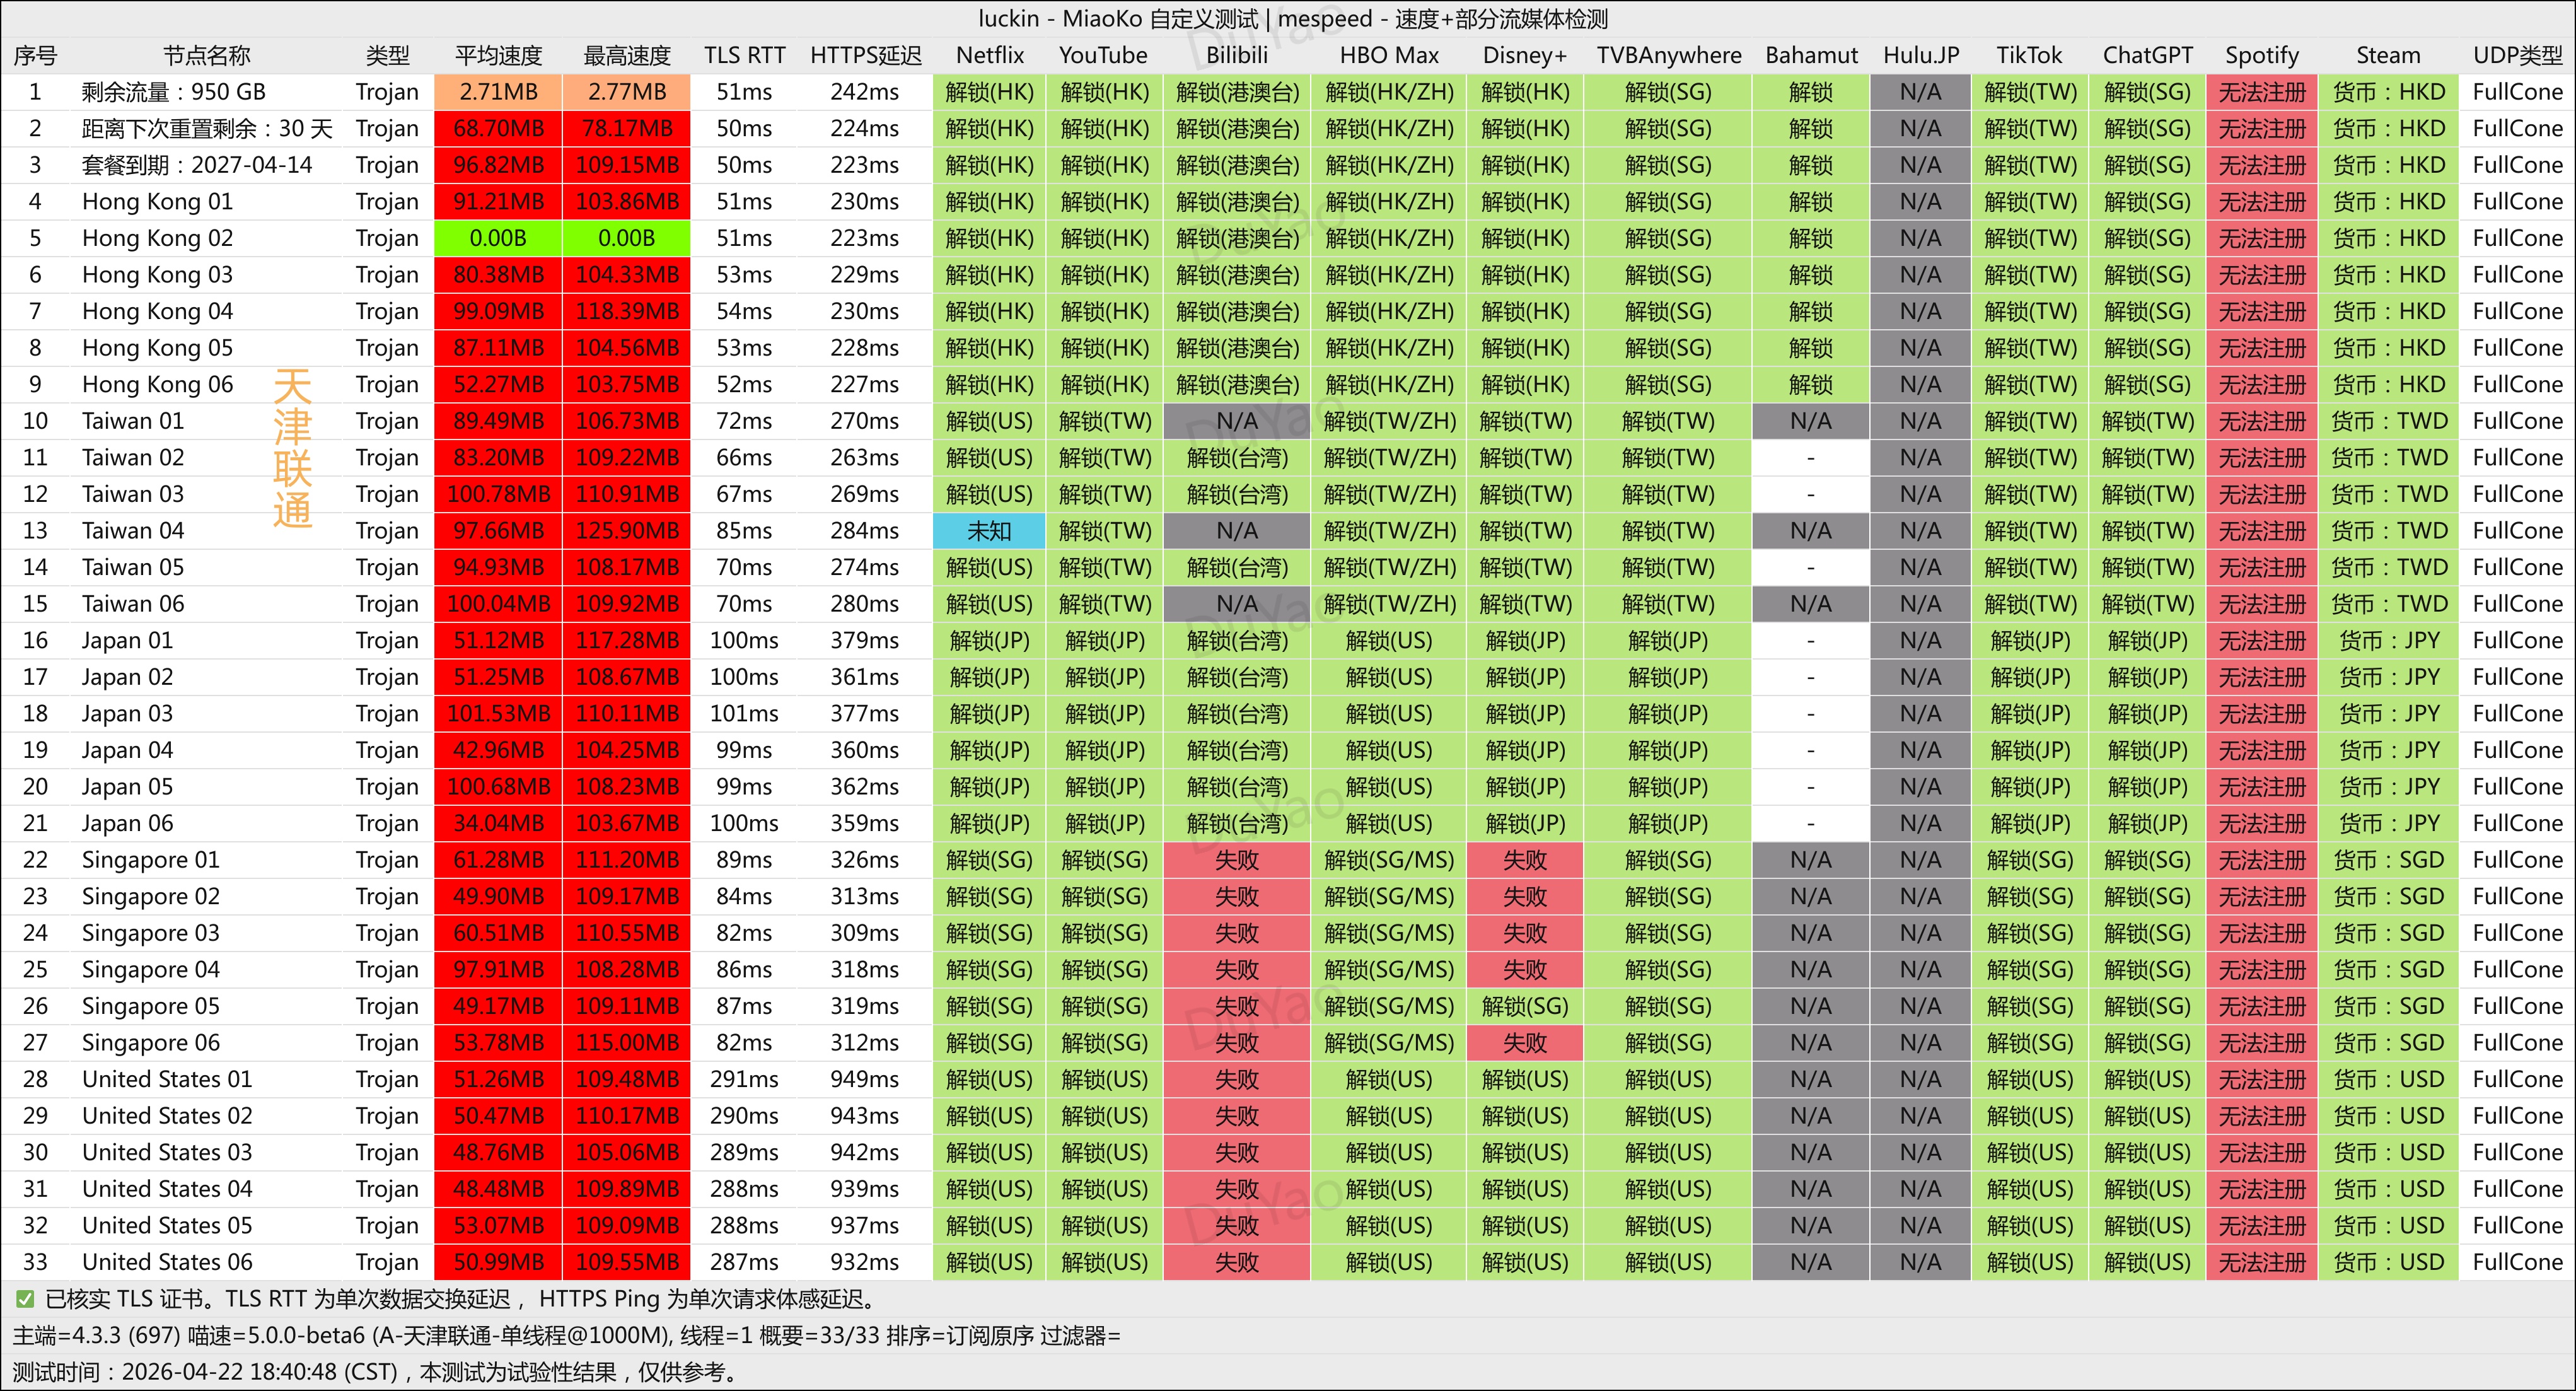This screenshot has height=1391, width=2576.
Task: Click the test time footer line
Action: [x=375, y=1372]
